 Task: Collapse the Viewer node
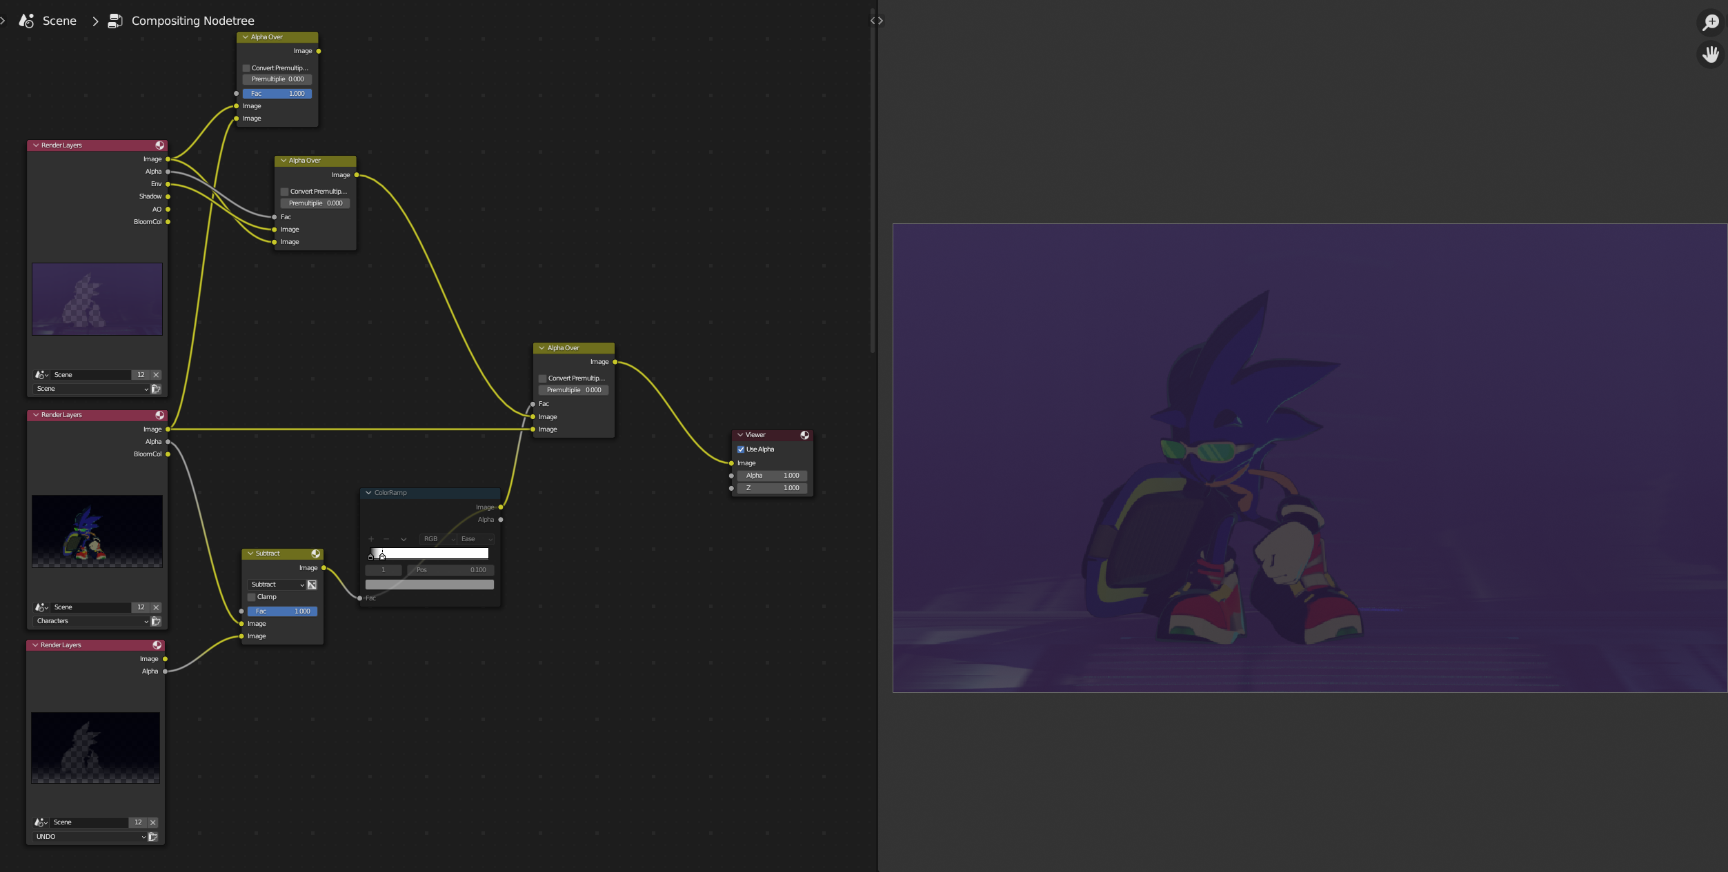pos(740,435)
